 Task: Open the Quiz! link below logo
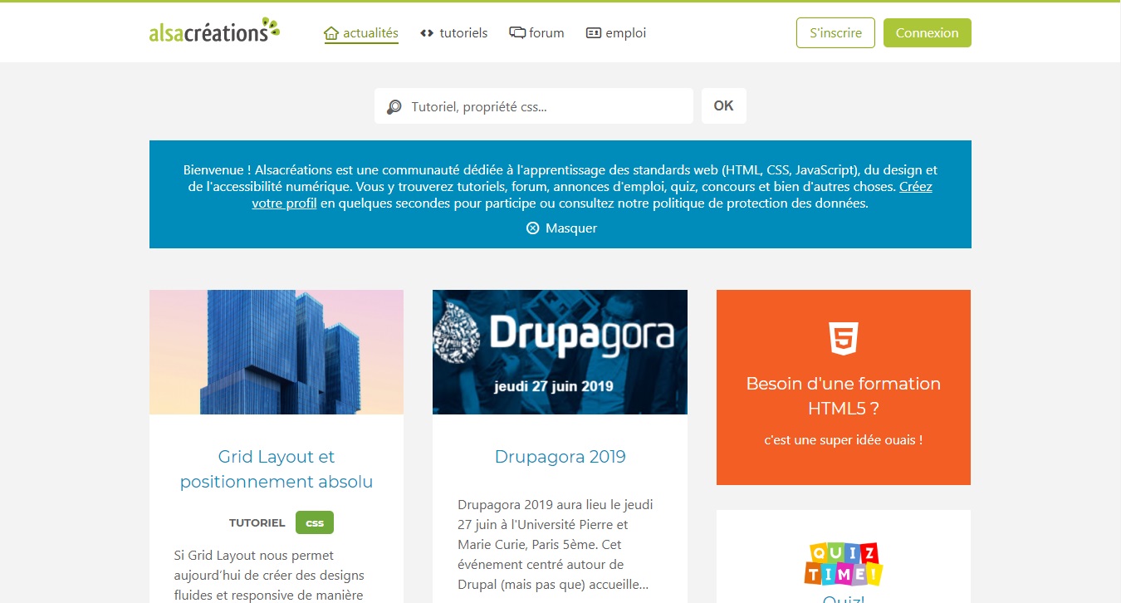[x=844, y=598]
